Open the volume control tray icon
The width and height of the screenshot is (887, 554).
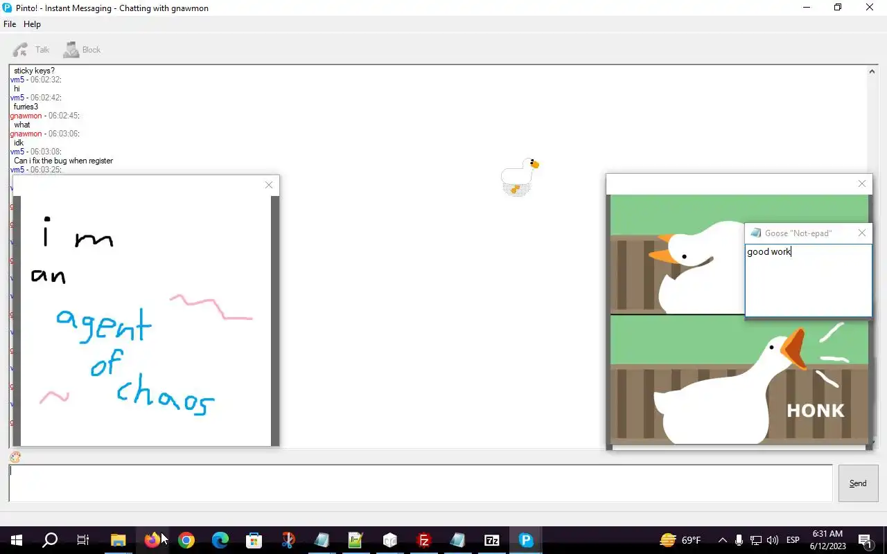[773, 540]
